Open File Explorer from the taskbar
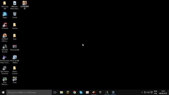This screenshot has width=169, height=95. coord(62,92)
